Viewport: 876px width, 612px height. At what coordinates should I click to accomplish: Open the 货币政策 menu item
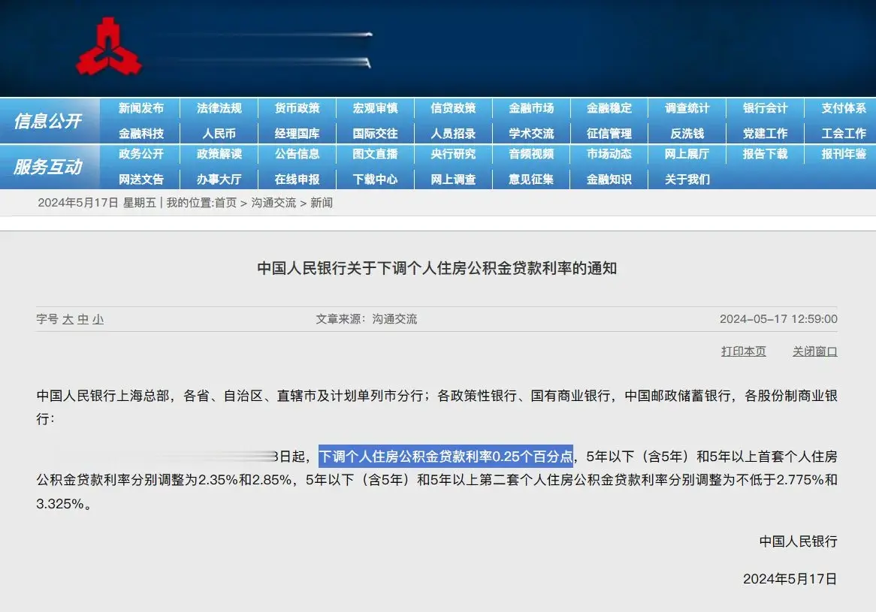[297, 108]
